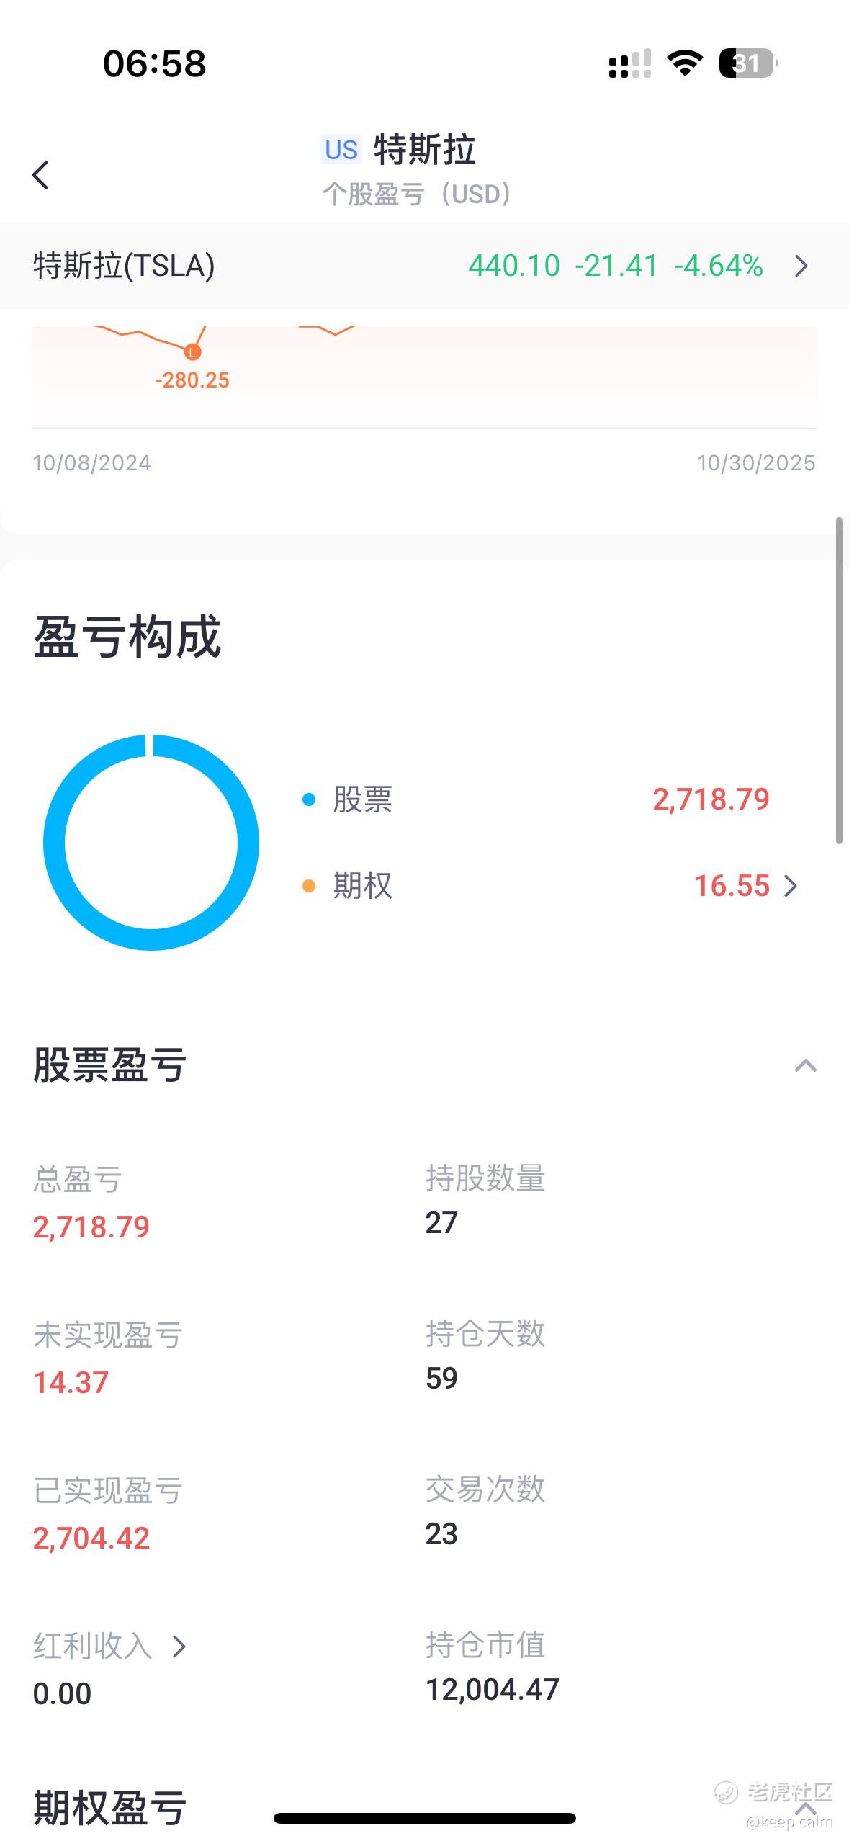Collapse the 股票盈亏 section
This screenshot has height=1841, width=849.
point(805,1065)
